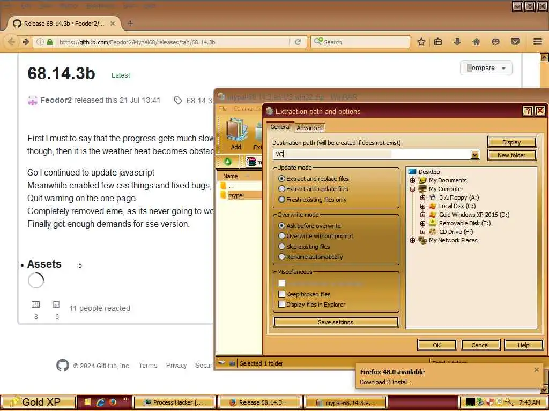The width and height of the screenshot is (549, 411).
Task: Click inside the Destination path field
Action: click(372, 155)
